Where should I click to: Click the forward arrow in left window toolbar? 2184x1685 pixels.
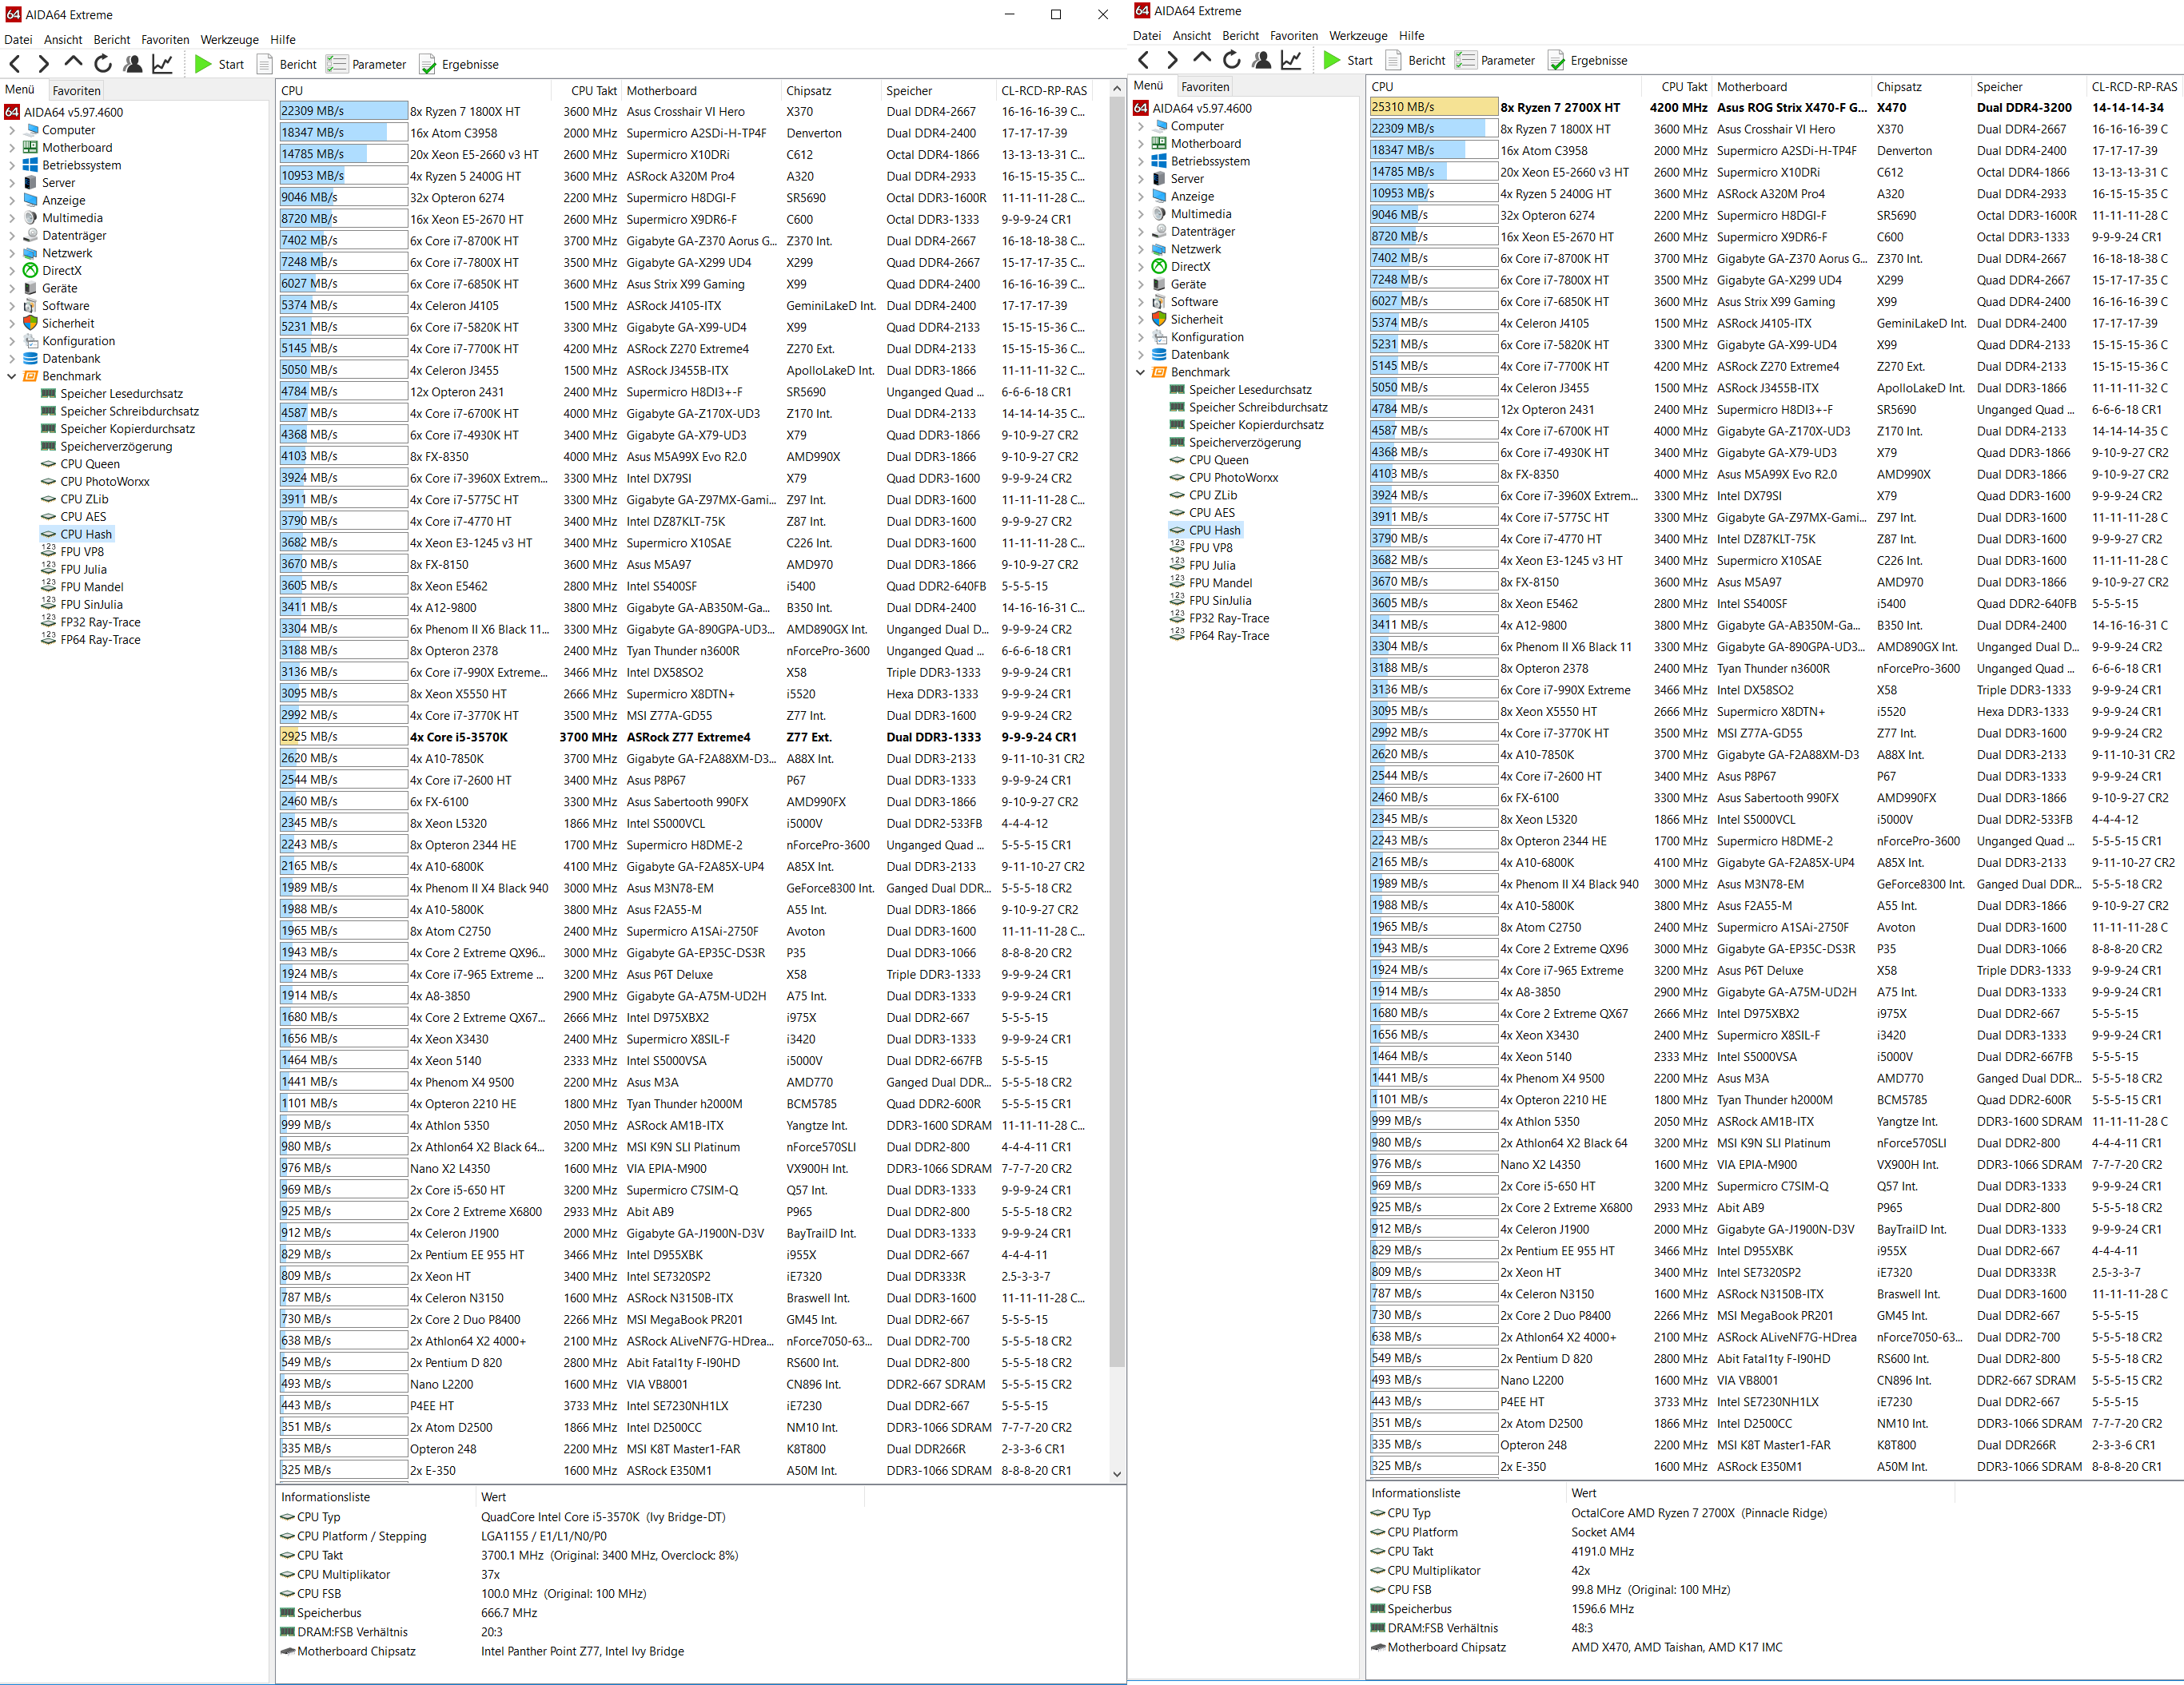pos(43,64)
